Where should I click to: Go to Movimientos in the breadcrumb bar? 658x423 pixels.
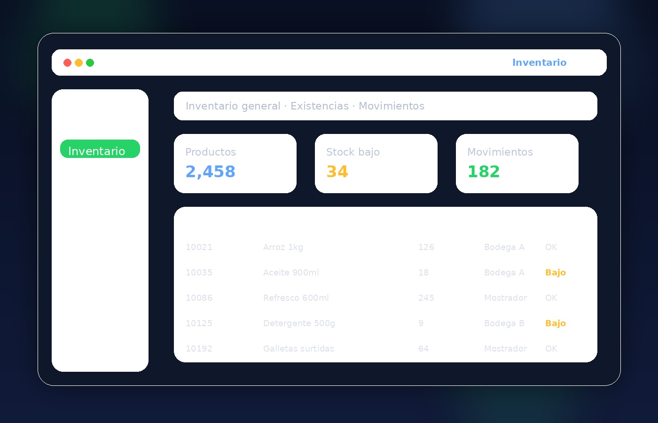pos(391,106)
